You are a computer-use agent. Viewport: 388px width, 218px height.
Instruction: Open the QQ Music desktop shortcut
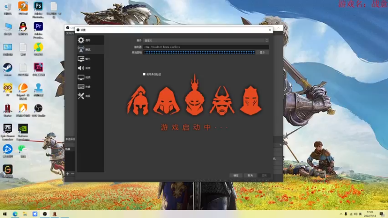[38, 49]
